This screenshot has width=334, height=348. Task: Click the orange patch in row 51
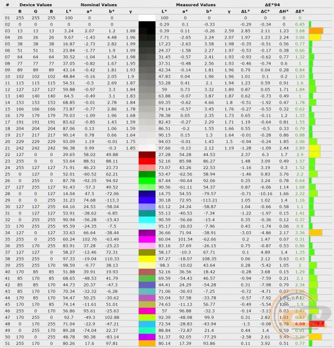(147, 343)
